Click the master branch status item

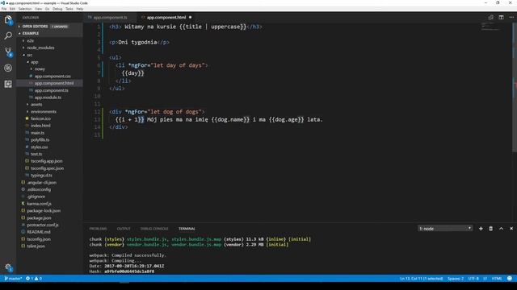tap(13, 279)
